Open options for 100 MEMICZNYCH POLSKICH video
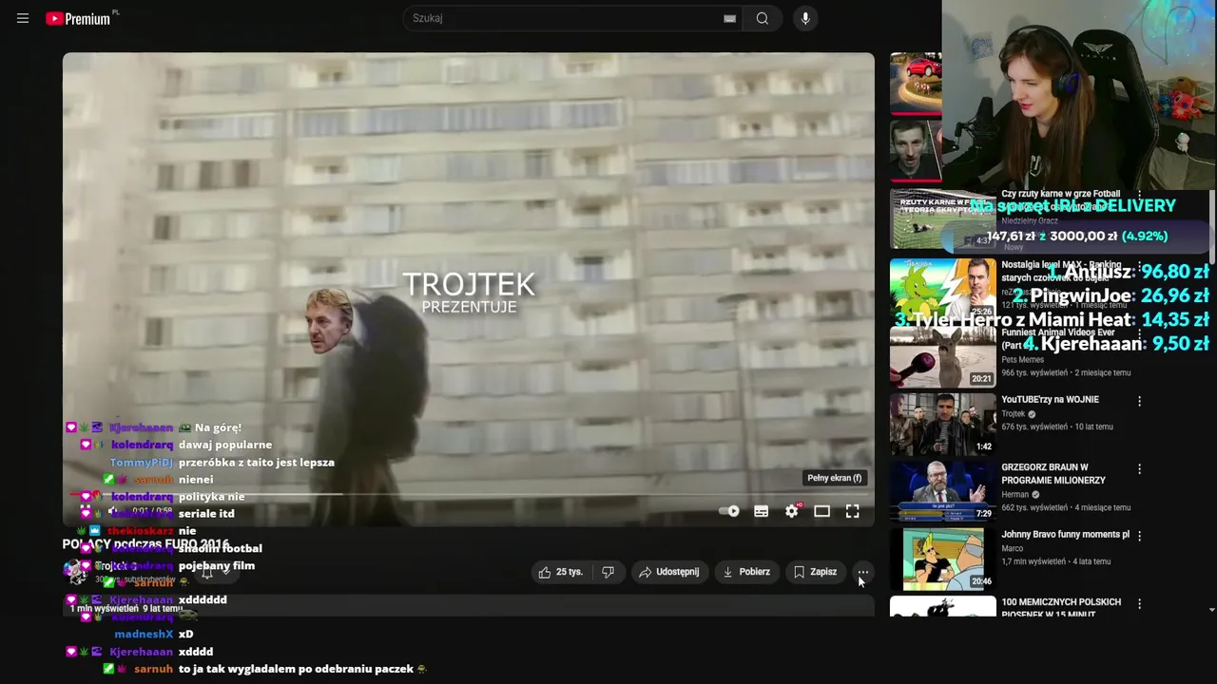 click(1139, 603)
